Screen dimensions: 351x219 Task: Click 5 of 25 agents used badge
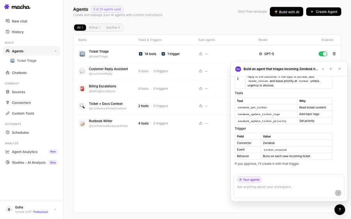point(107,9)
